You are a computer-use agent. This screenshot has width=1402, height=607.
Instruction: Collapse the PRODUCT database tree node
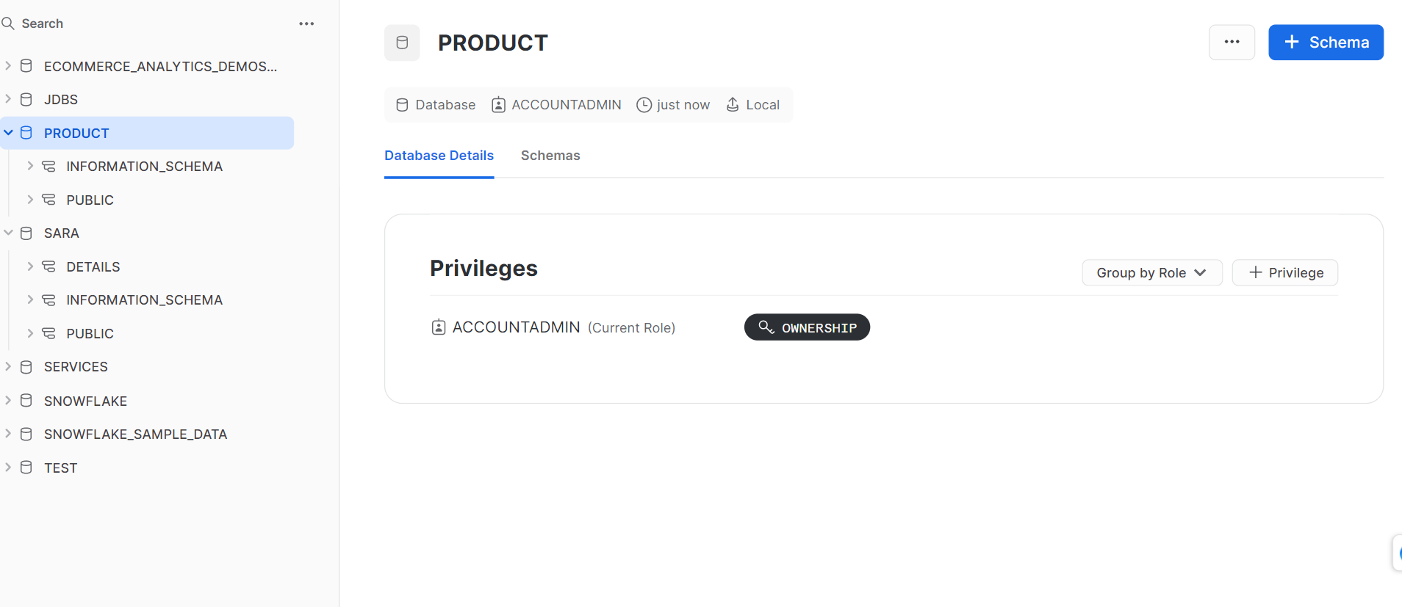[x=9, y=133]
